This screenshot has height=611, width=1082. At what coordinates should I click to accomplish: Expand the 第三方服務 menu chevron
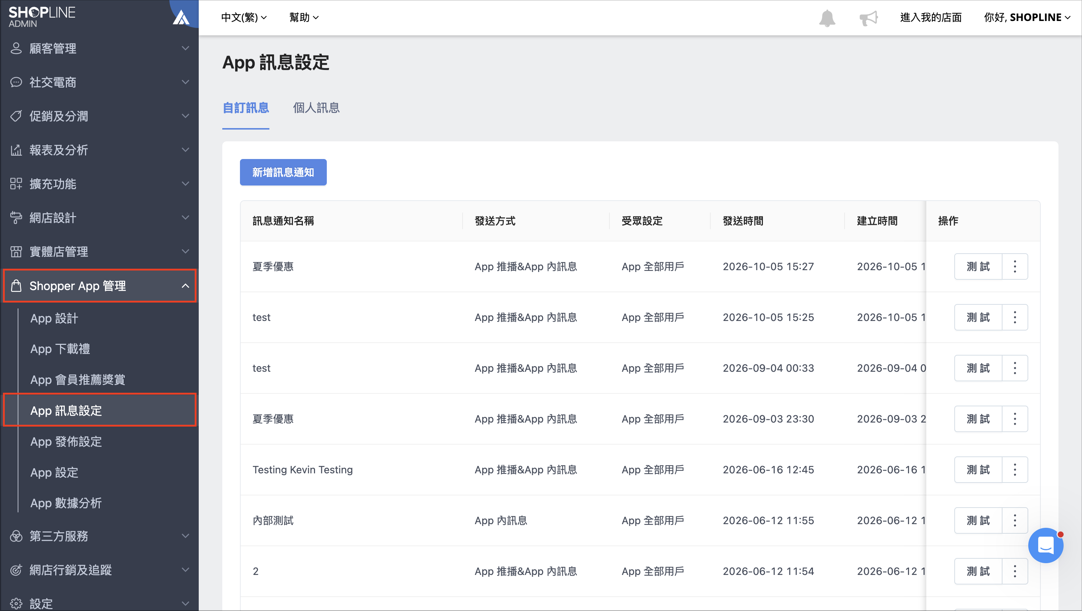click(x=185, y=536)
